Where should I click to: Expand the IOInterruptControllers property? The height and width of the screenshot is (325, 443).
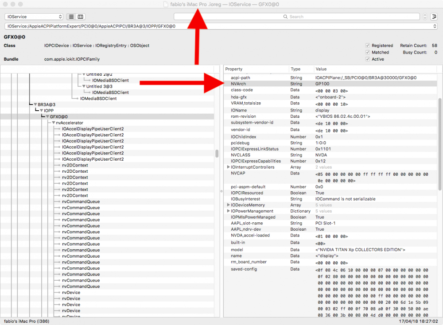click(228, 167)
